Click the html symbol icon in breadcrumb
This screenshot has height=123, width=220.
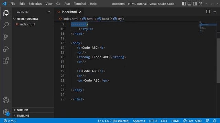(84, 19)
